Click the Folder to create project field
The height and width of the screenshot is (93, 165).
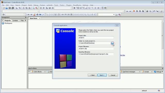point(95,43)
